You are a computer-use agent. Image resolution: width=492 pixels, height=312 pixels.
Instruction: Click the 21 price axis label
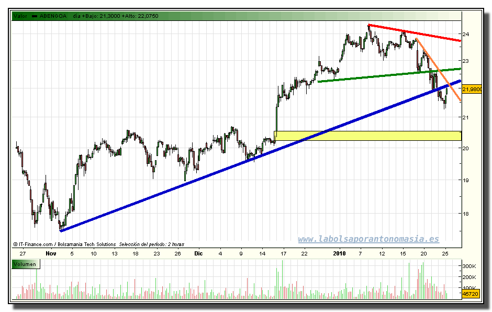coord(466,117)
